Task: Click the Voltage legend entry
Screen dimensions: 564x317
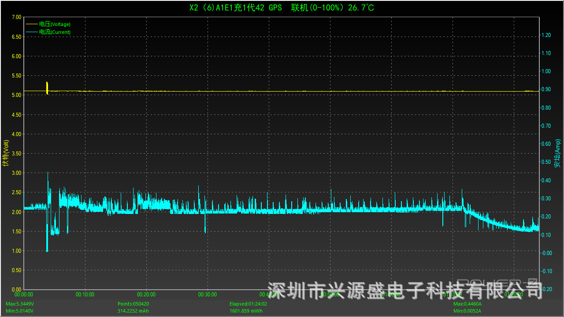Action: 55,24
